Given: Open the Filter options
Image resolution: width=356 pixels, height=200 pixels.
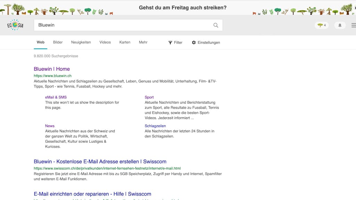Looking at the screenshot, I should [175, 42].
